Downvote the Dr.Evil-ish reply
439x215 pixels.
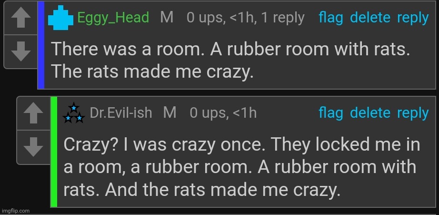click(34, 147)
